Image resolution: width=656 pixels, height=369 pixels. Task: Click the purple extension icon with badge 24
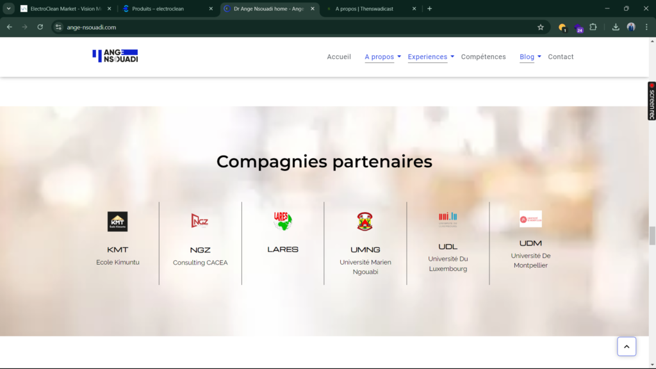(578, 28)
